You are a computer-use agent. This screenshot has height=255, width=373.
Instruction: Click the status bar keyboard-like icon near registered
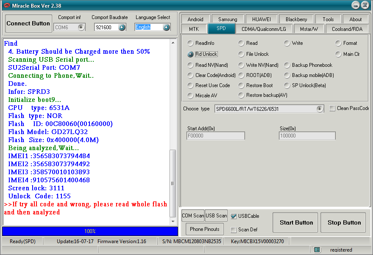coord(317,250)
